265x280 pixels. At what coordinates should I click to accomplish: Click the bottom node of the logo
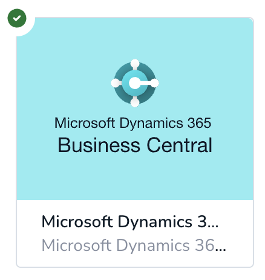point(135,102)
